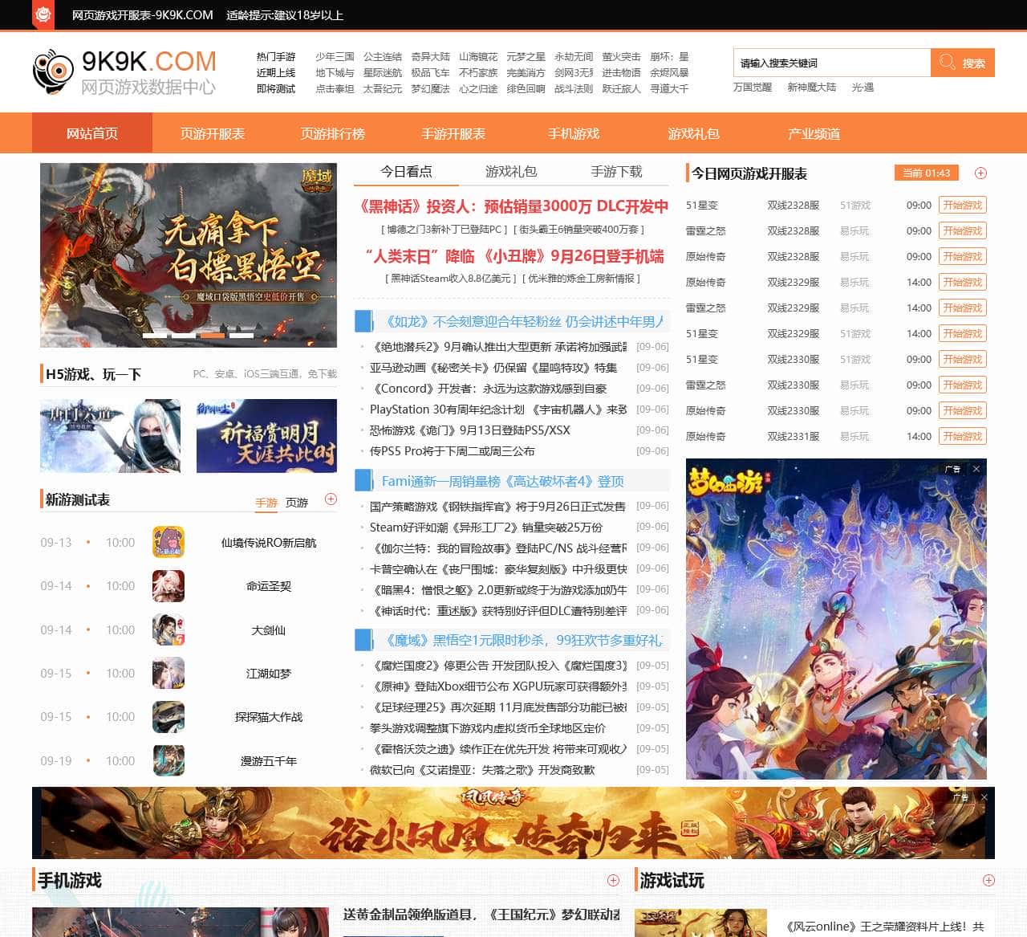
Task: Open the 祈福赏明月 天涯共此时 H5 game thumbnail
Action: 266,435
